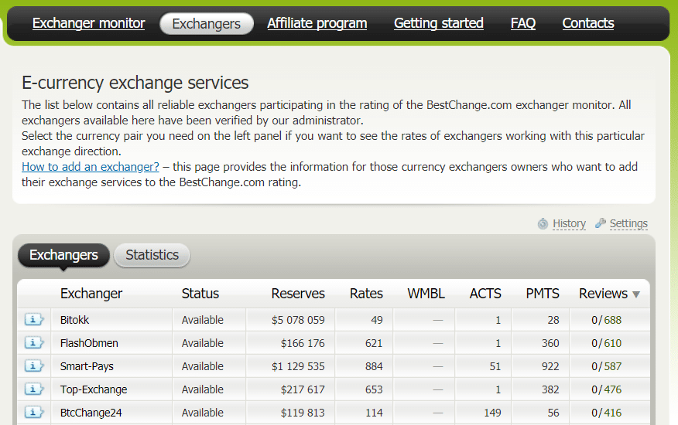Viewport: 678px width, 425px height.
Task: Sort table by Reserves column header
Action: (x=298, y=294)
